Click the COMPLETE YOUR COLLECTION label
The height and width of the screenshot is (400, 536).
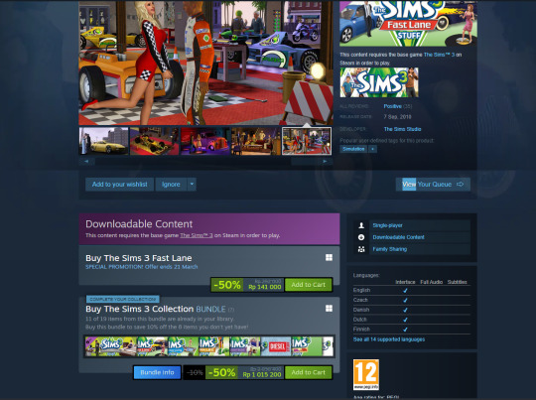point(123,299)
